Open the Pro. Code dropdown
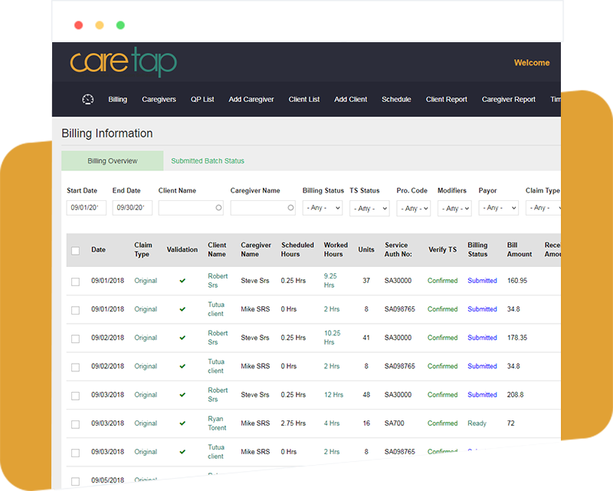This screenshot has width=613, height=491. click(413, 208)
